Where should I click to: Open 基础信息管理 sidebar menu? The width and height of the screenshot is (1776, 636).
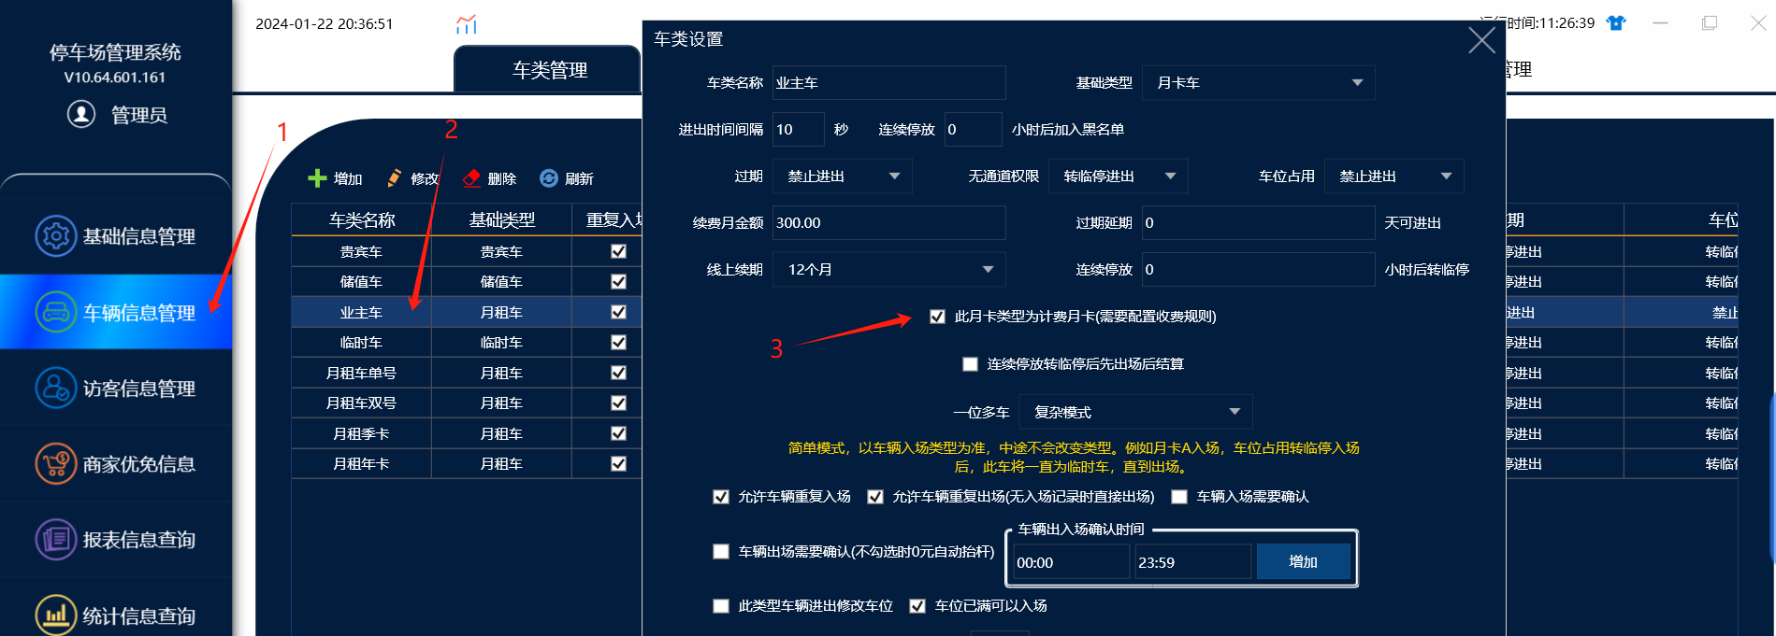pos(116,236)
